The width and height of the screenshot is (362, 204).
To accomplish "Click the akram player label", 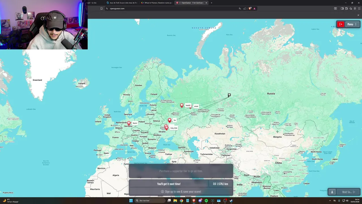I will 196,106.
